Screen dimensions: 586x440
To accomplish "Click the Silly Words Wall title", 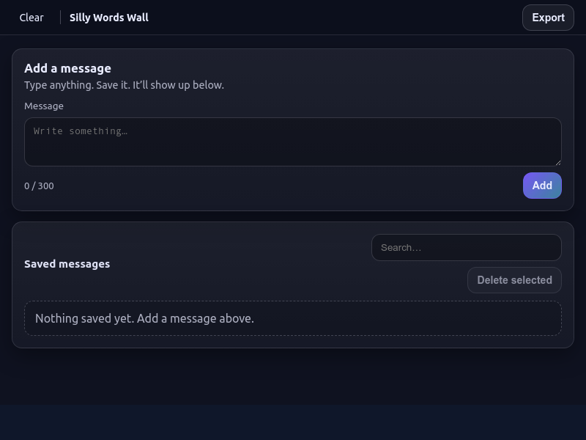I will tap(109, 18).
